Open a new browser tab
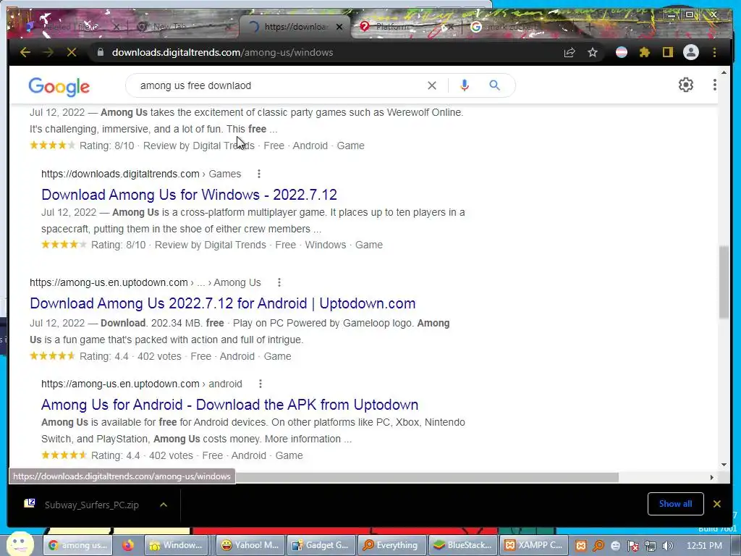741x556 pixels. pos(589,27)
